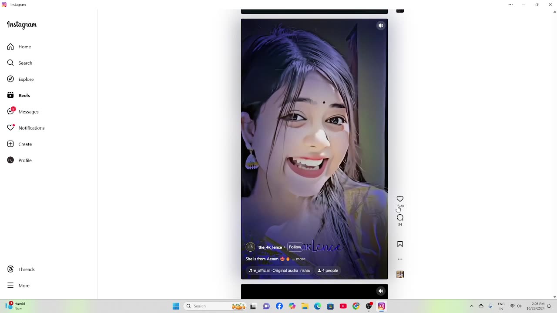Open volume control in tray
Viewport: 557px width, 313px height.
click(x=519, y=306)
